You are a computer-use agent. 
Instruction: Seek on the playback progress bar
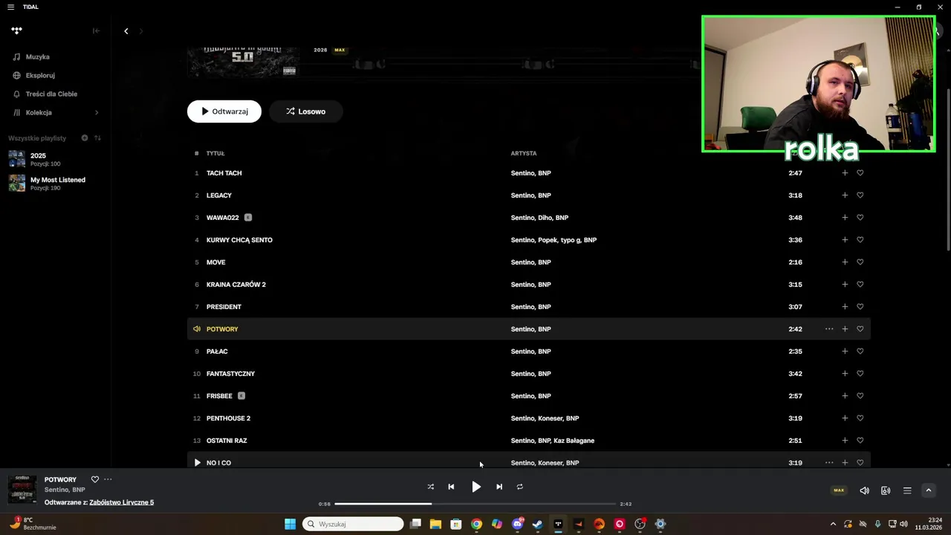pos(475,504)
